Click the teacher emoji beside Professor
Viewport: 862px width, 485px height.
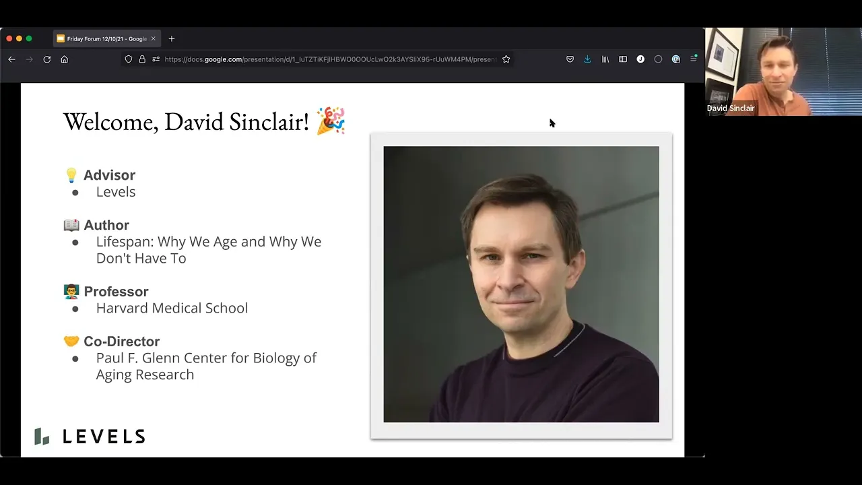point(71,292)
